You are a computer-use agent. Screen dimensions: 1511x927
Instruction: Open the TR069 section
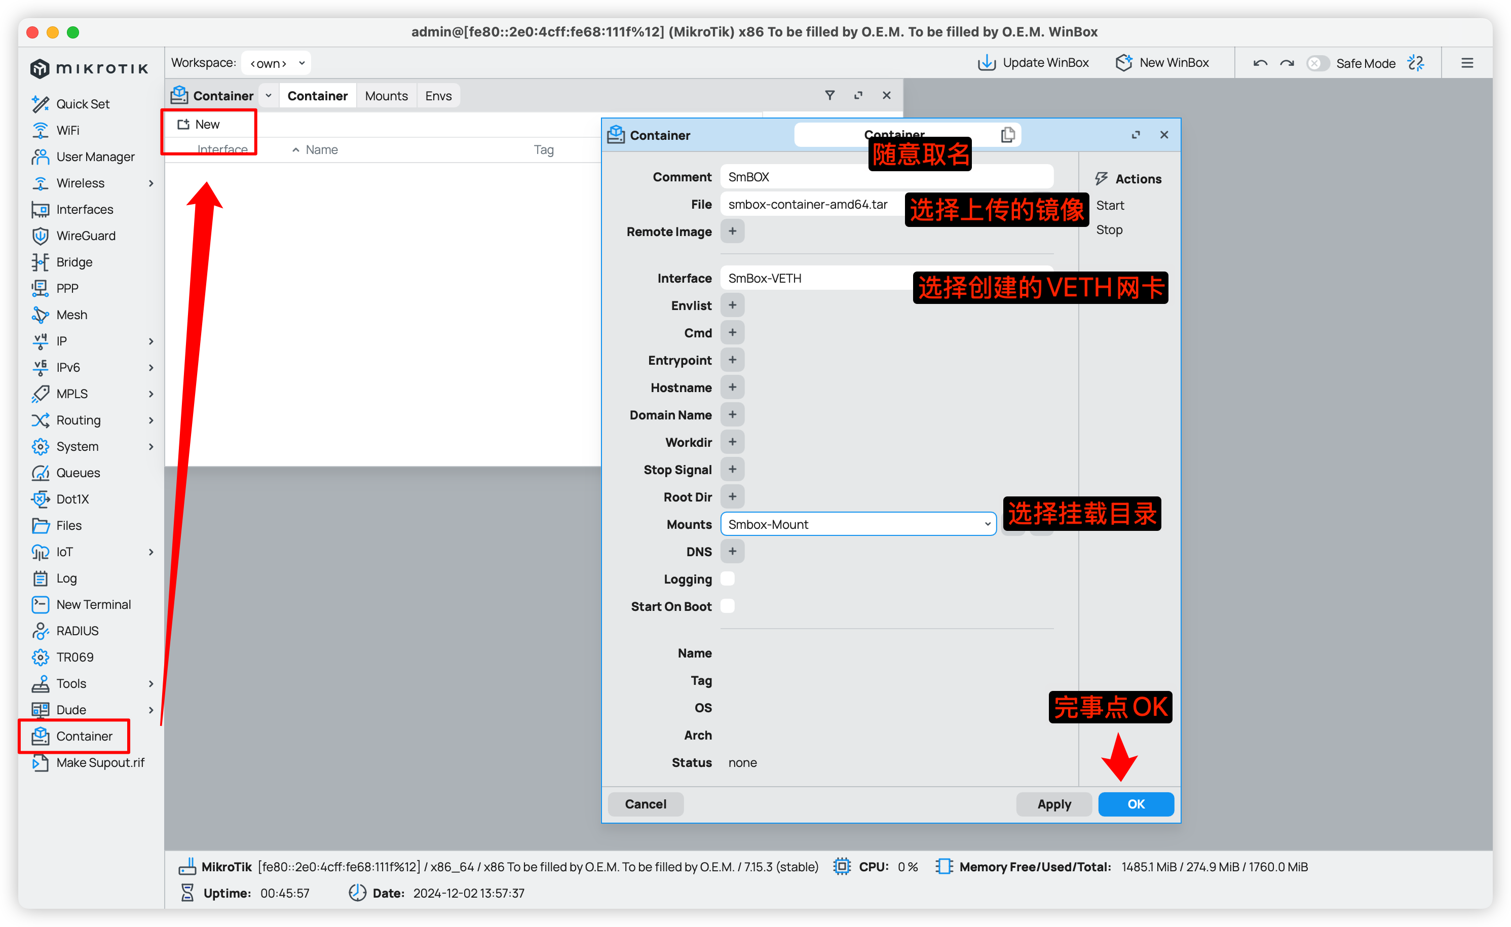pyautogui.click(x=75, y=658)
